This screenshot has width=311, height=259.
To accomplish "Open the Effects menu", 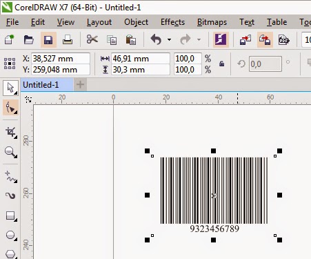I will click(x=172, y=22).
